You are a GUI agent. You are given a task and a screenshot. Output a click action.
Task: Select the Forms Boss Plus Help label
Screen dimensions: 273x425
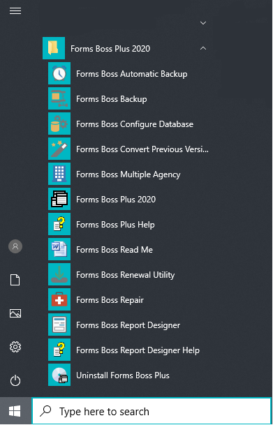[x=115, y=225]
